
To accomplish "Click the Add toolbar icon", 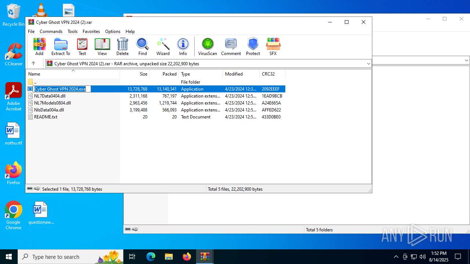I will pyautogui.click(x=39, y=47).
